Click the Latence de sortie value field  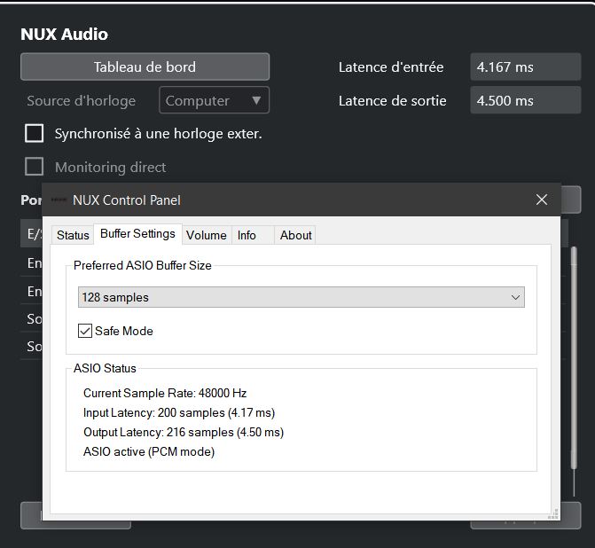pos(525,100)
